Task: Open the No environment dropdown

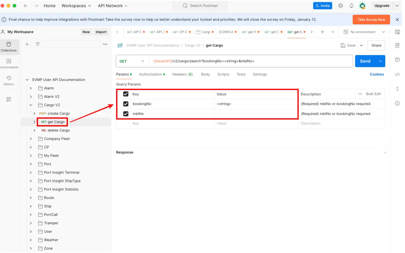Action: click(364, 32)
